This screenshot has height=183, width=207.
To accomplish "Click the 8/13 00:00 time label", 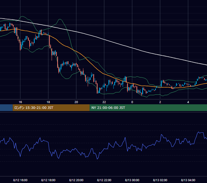I will click(x=132, y=180).
